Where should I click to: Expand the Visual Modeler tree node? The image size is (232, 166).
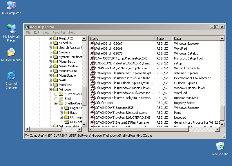(x=50, y=66)
